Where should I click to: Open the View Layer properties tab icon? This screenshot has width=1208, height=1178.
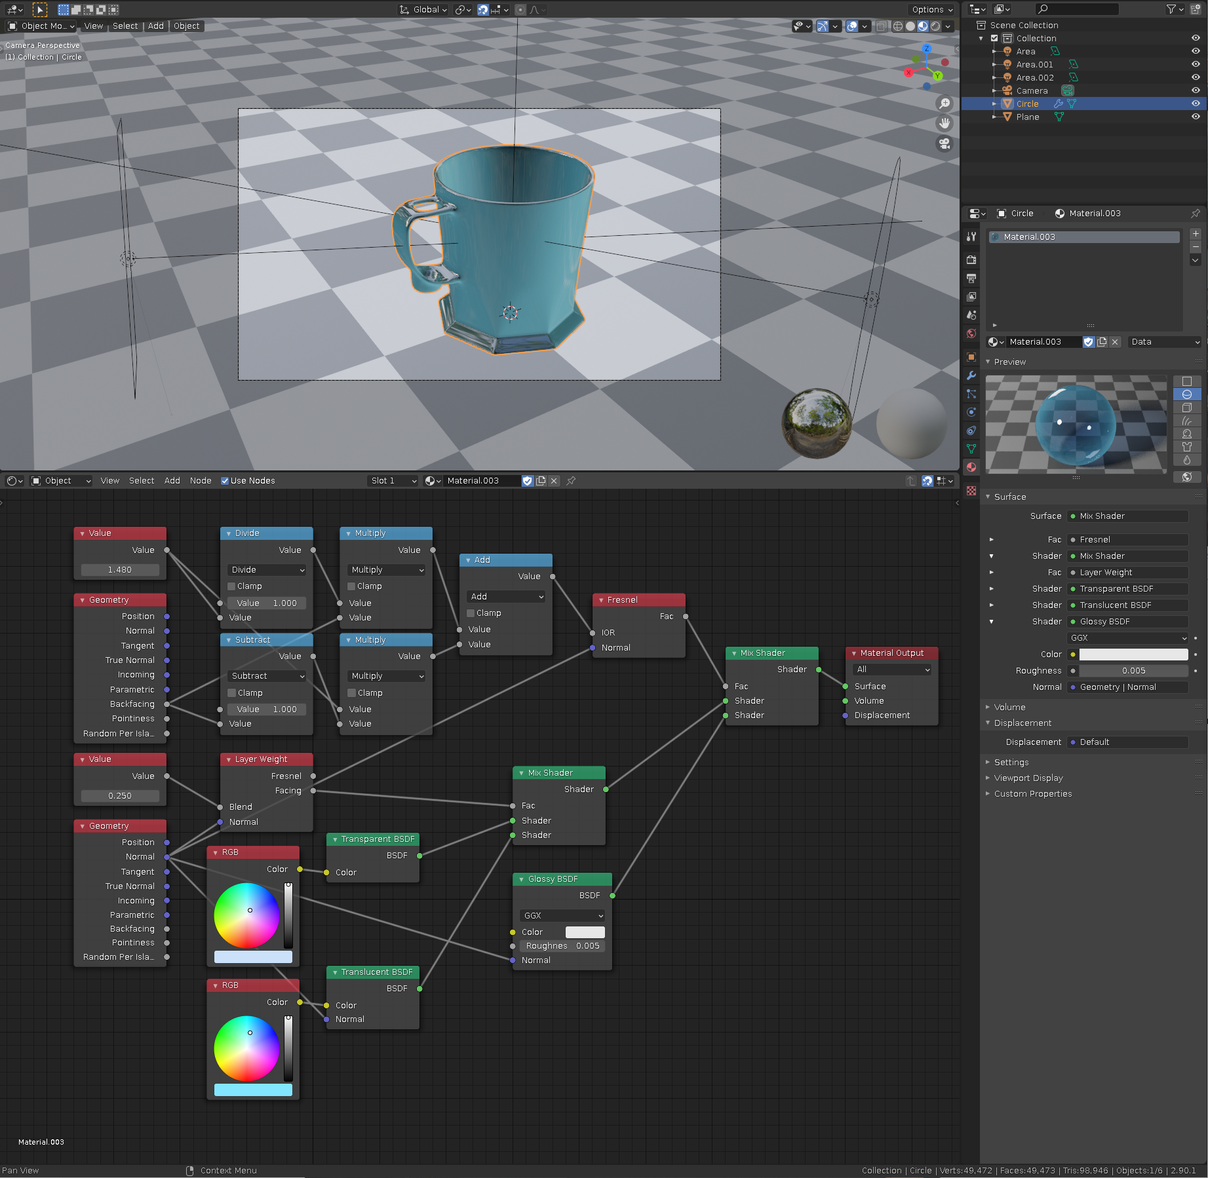click(x=971, y=297)
